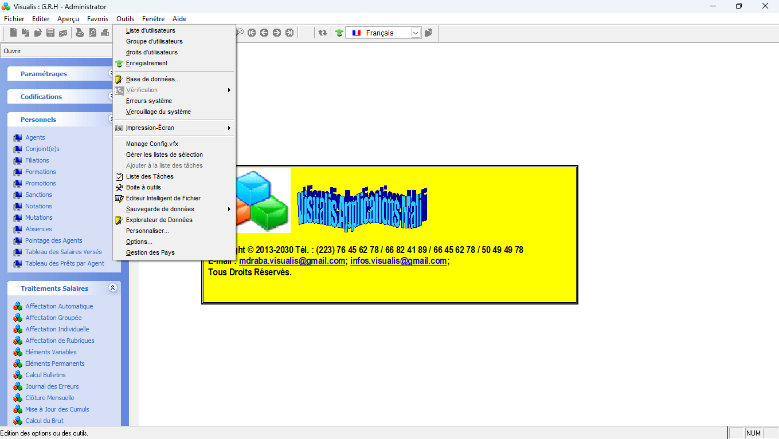Image resolution: width=779 pixels, height=439 pixels.
Task: Click the New document toolbar icon
Action: pyautogui.click(x=13, y=33)
